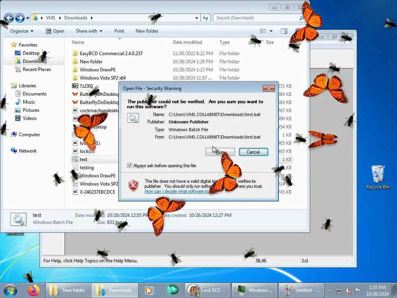Open the Action Center flag icon
Screen dimensions: 397x298
(x=357, y=290)
